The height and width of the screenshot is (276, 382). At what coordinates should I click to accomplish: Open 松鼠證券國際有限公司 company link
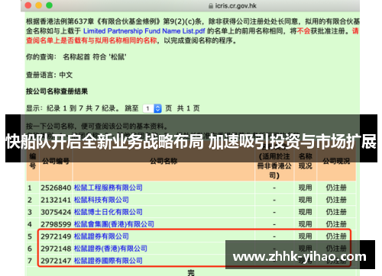(108, 261)
